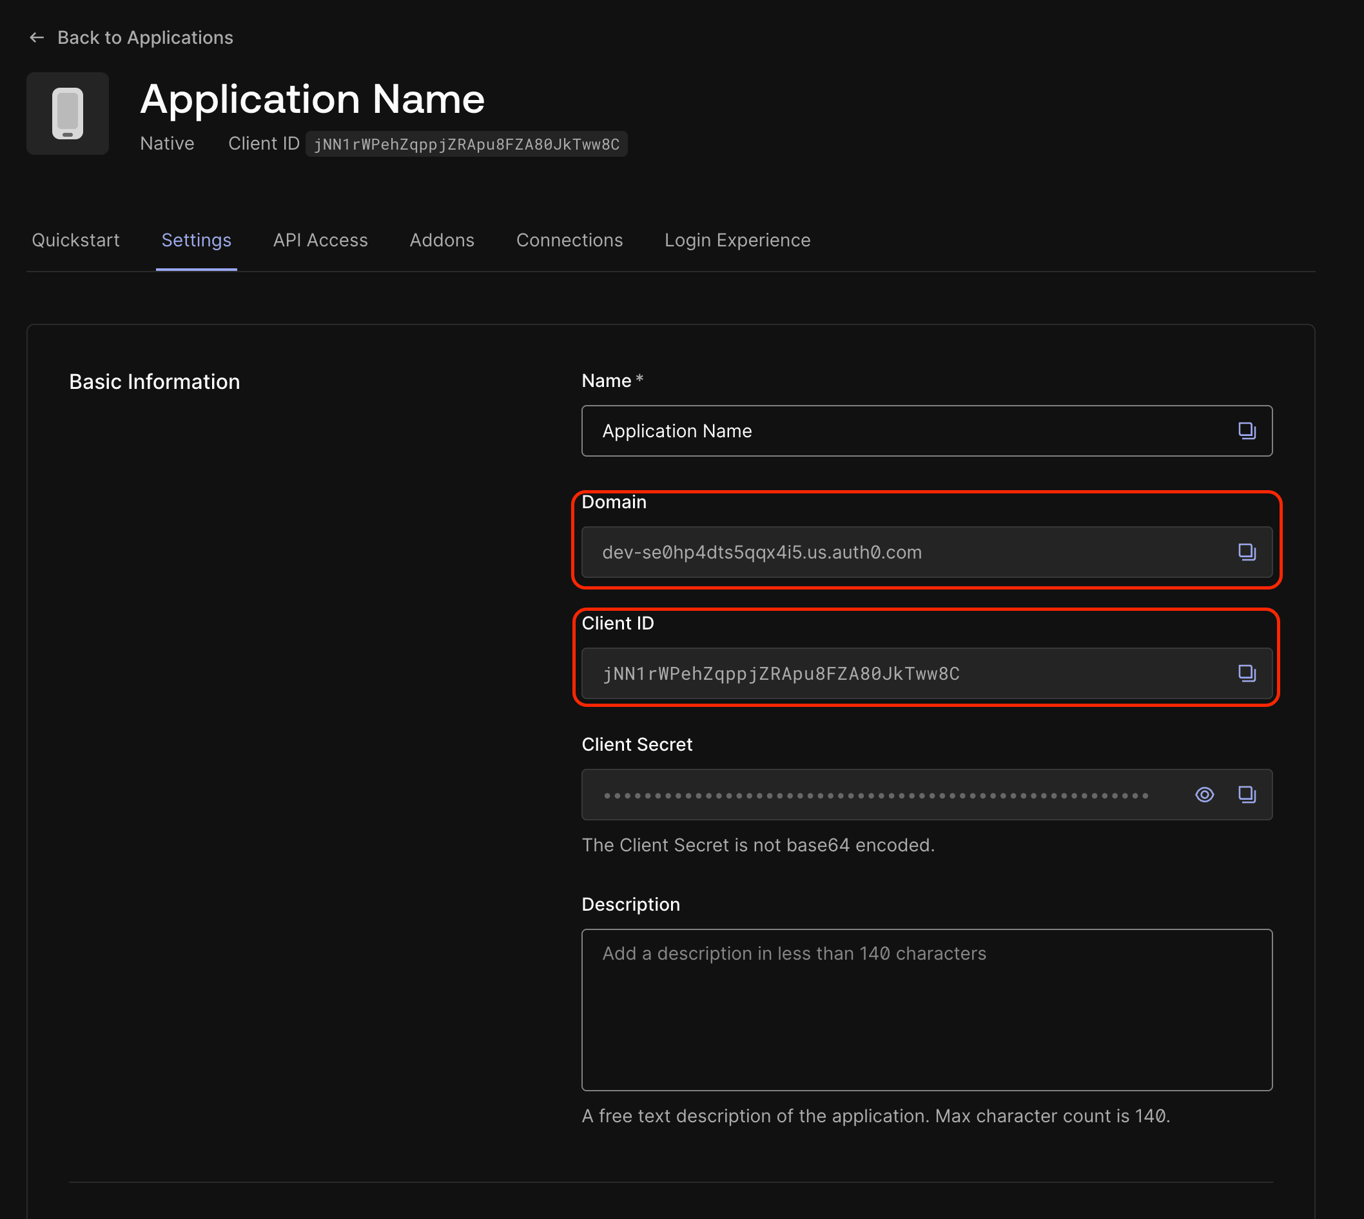Click the Native application type label

168,144
